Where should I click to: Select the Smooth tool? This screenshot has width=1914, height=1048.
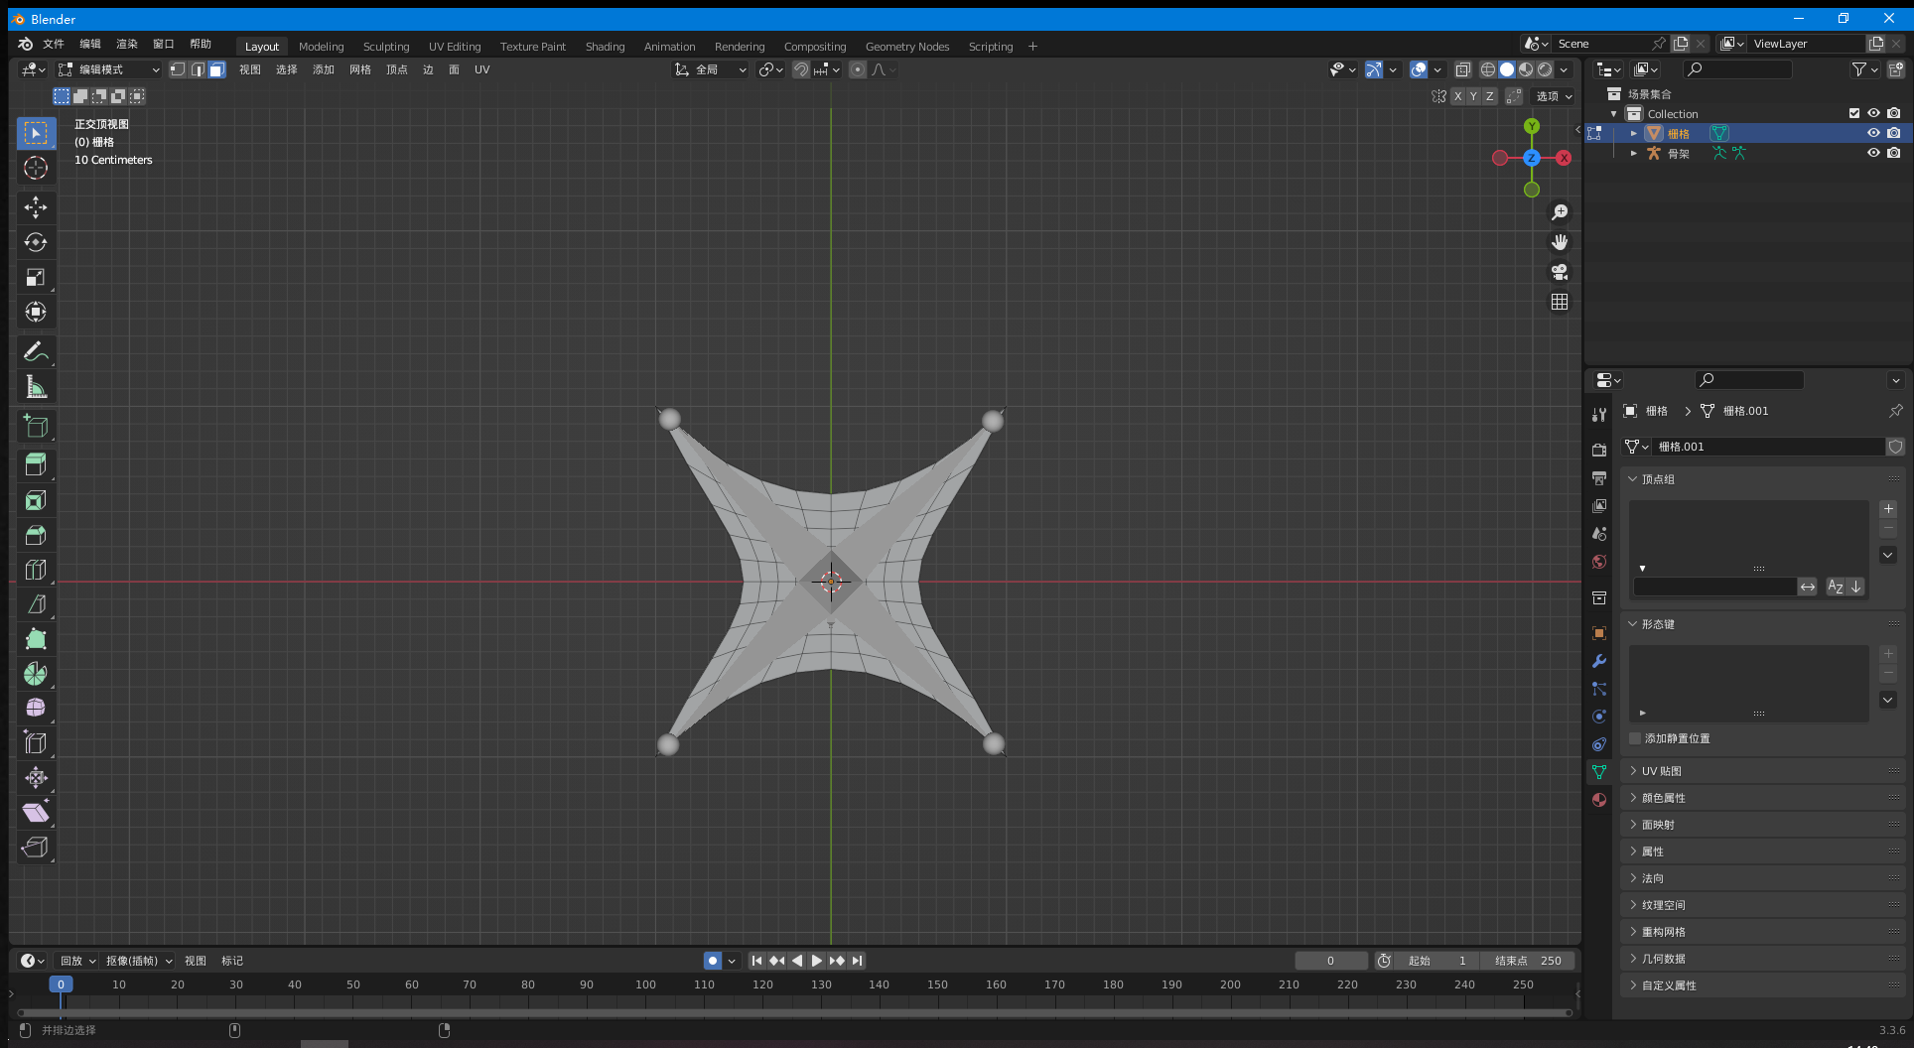[x=36, y=708]
